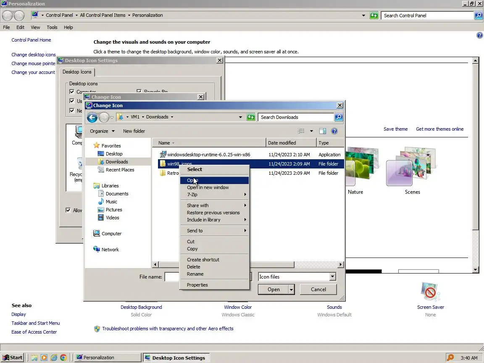Open Libraries in navigation pane
This screenshot has height=363, width=484.
pyautogui.click(x=110, y=186)
